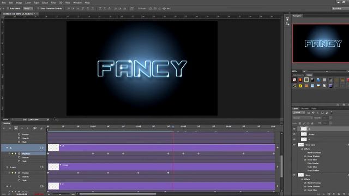Click the go-to-first-frame timeline button
Viewport: 349px width, 196px height.
(x=4, y=128)
